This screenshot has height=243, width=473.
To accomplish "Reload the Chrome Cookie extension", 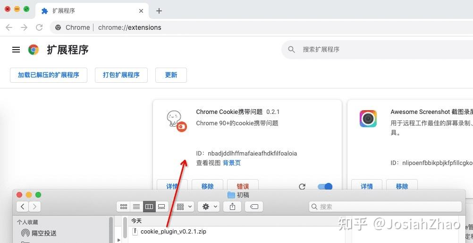I will pos(302,186).
